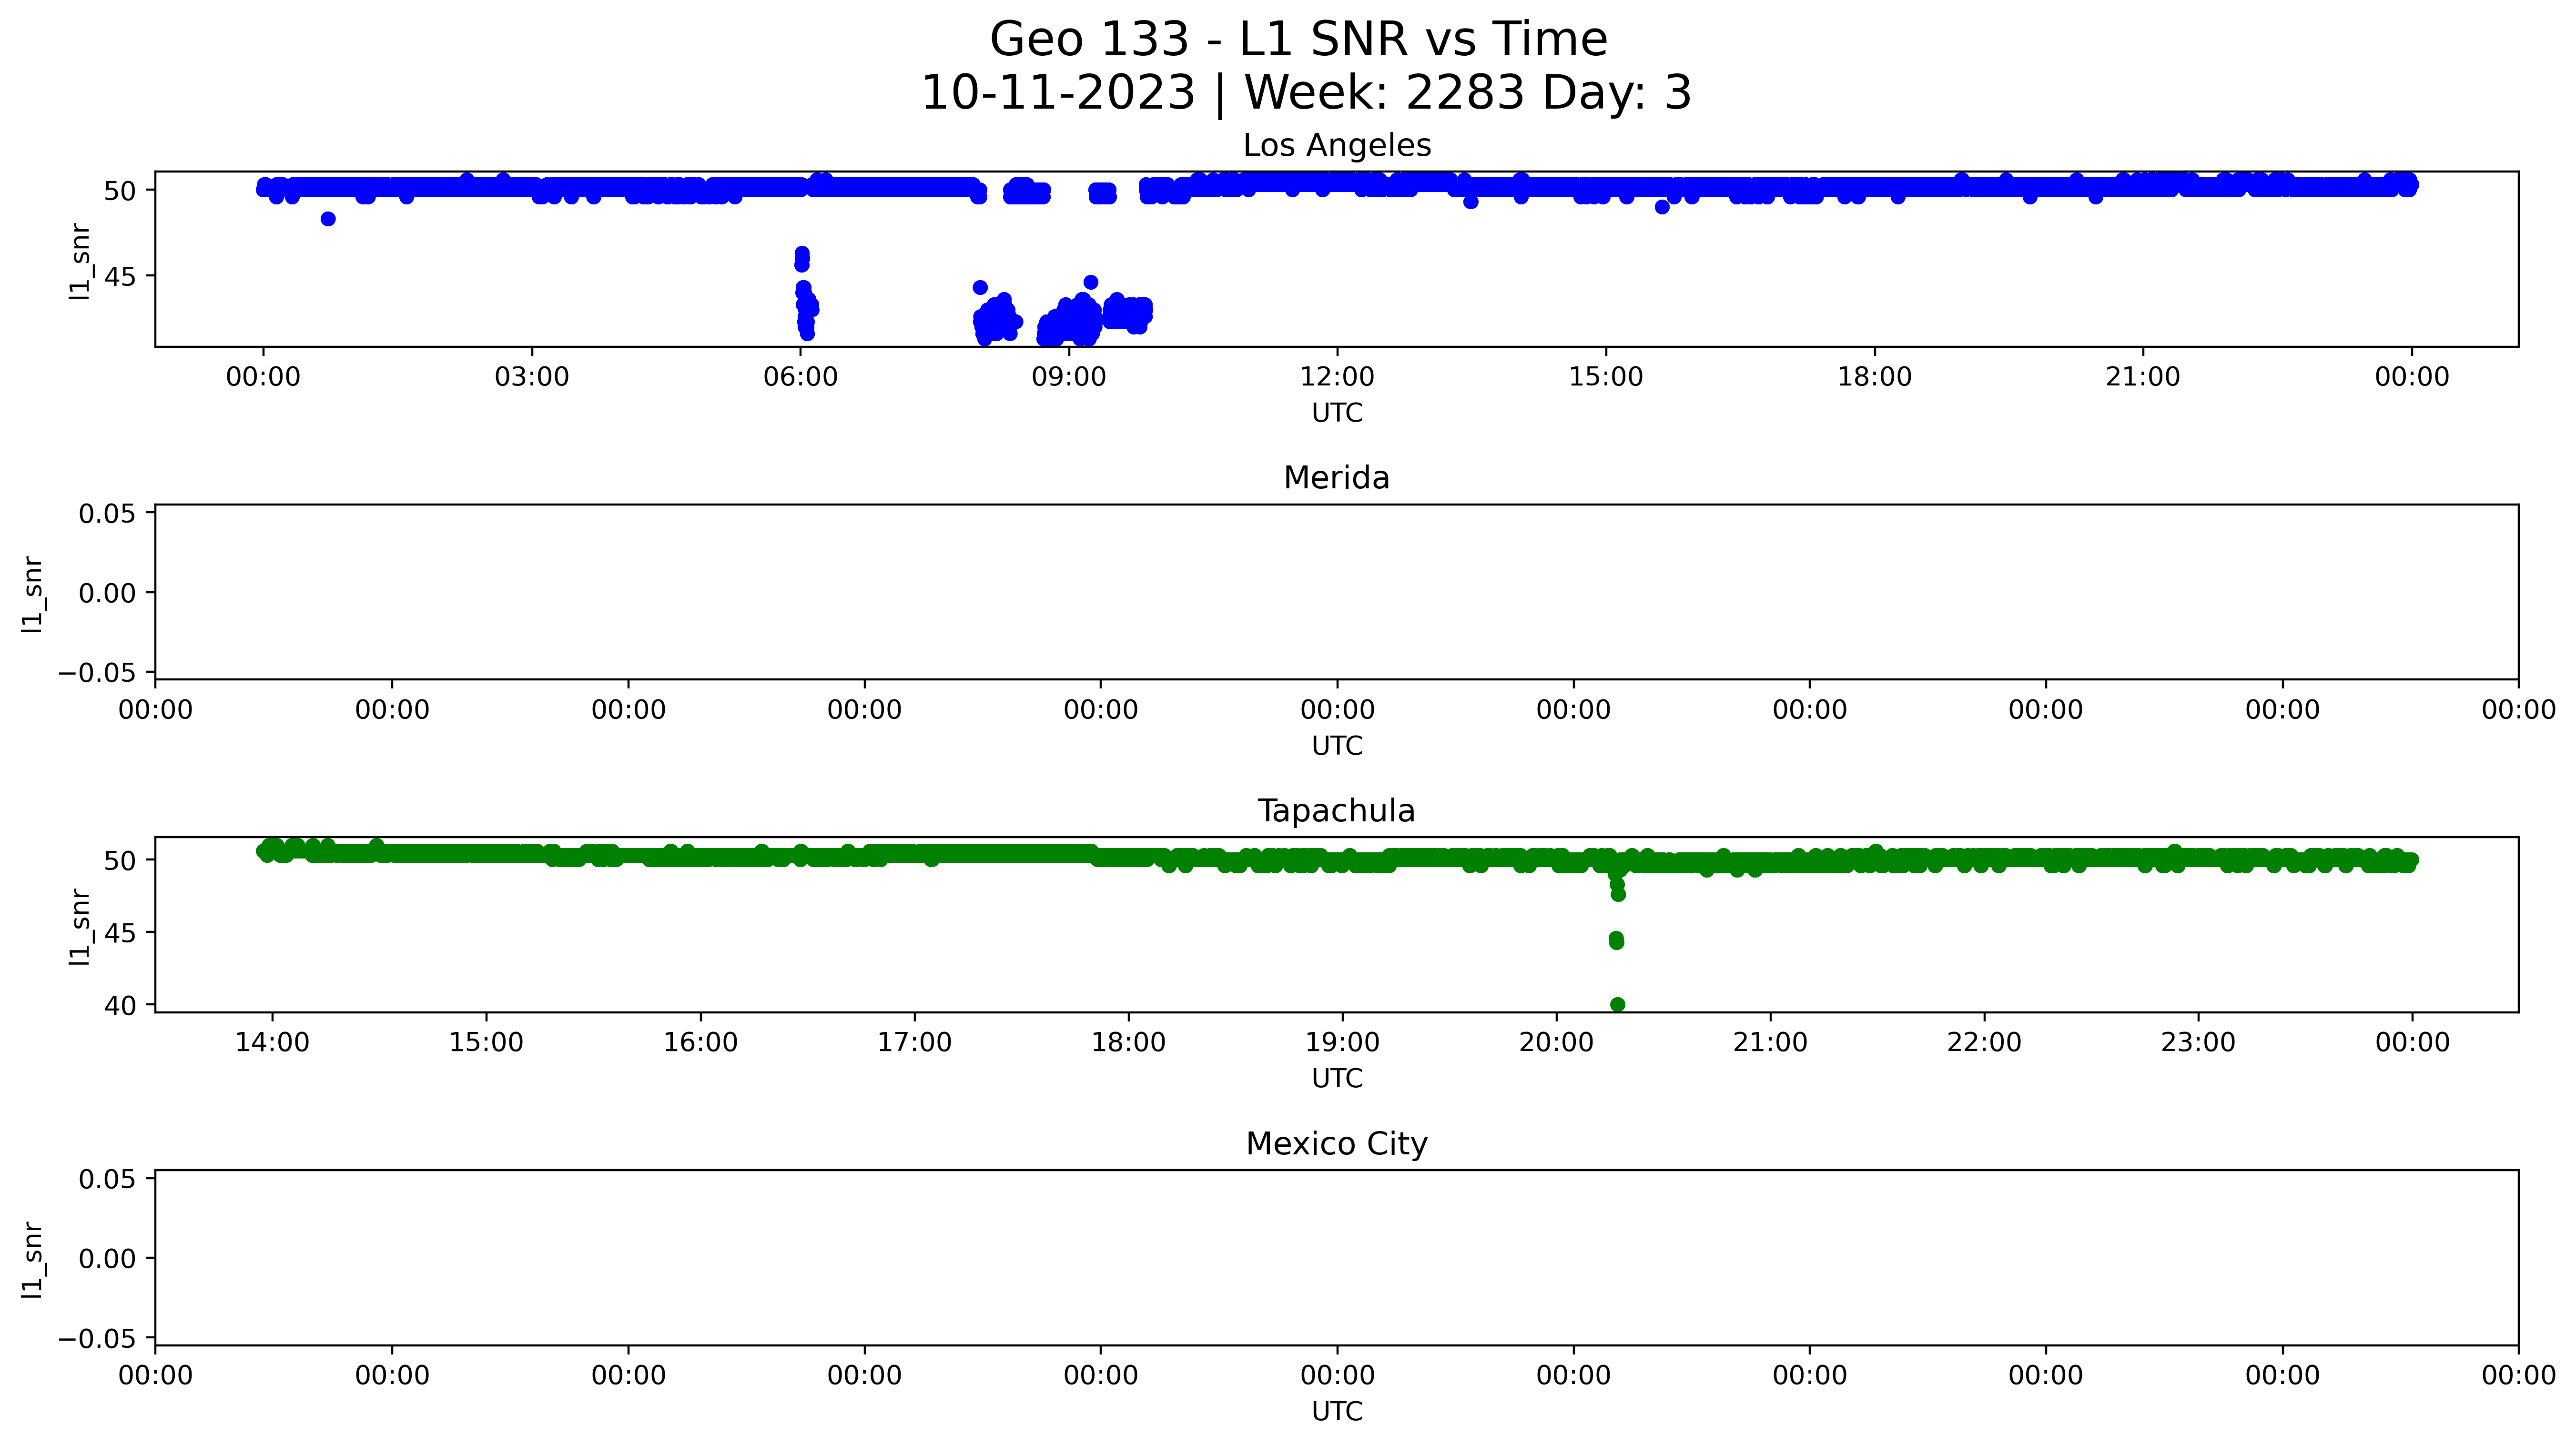Click the 03:00 tick label on Los Angeles axis
2576x1445 pixels.
coord(532,377)
